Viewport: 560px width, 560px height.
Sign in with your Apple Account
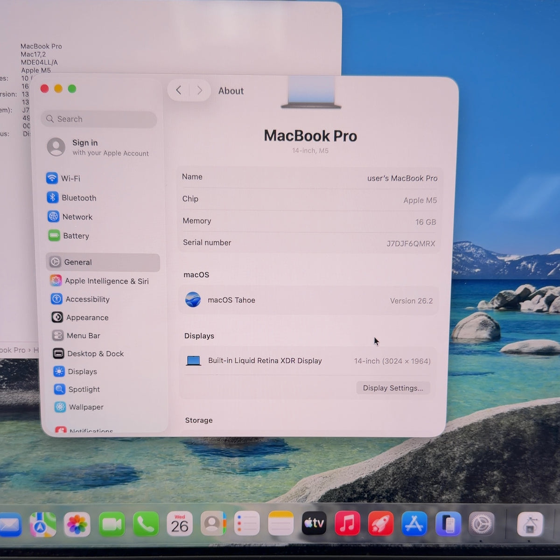(99, 147)
